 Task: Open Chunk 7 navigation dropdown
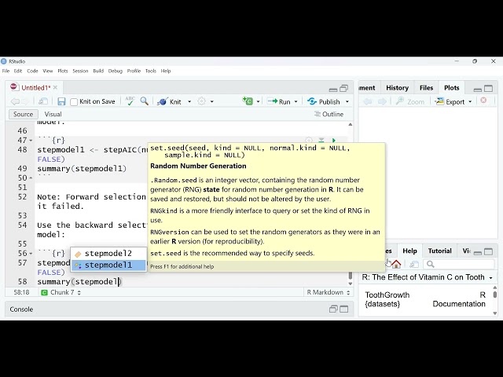[61, 292]
